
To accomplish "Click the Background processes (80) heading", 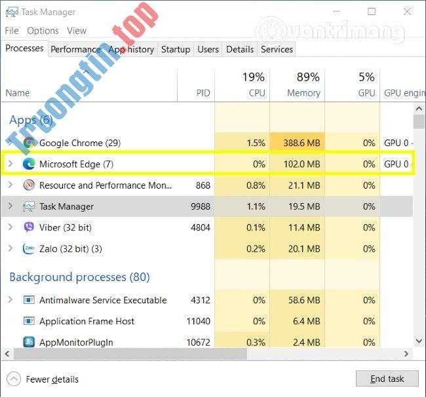I will point(79,277).
